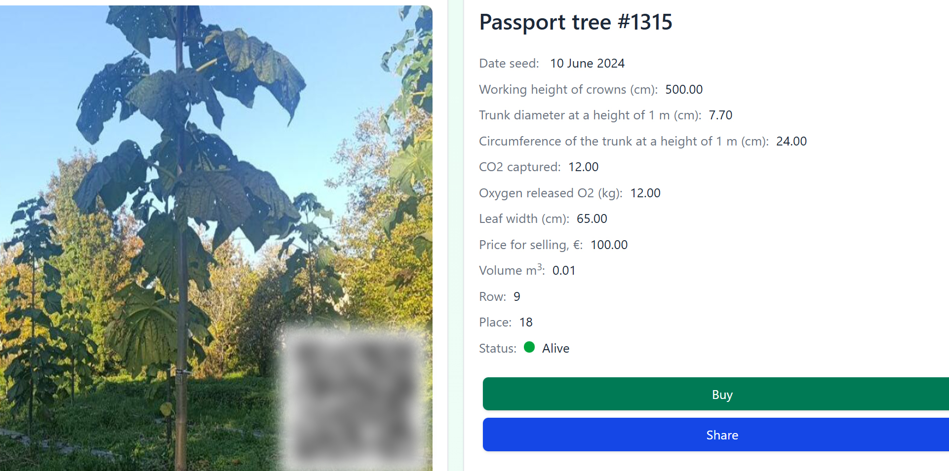The width and height of the screenshot is (949, 471).
Task: Select the Row number 9
Action: coord(516,297)
